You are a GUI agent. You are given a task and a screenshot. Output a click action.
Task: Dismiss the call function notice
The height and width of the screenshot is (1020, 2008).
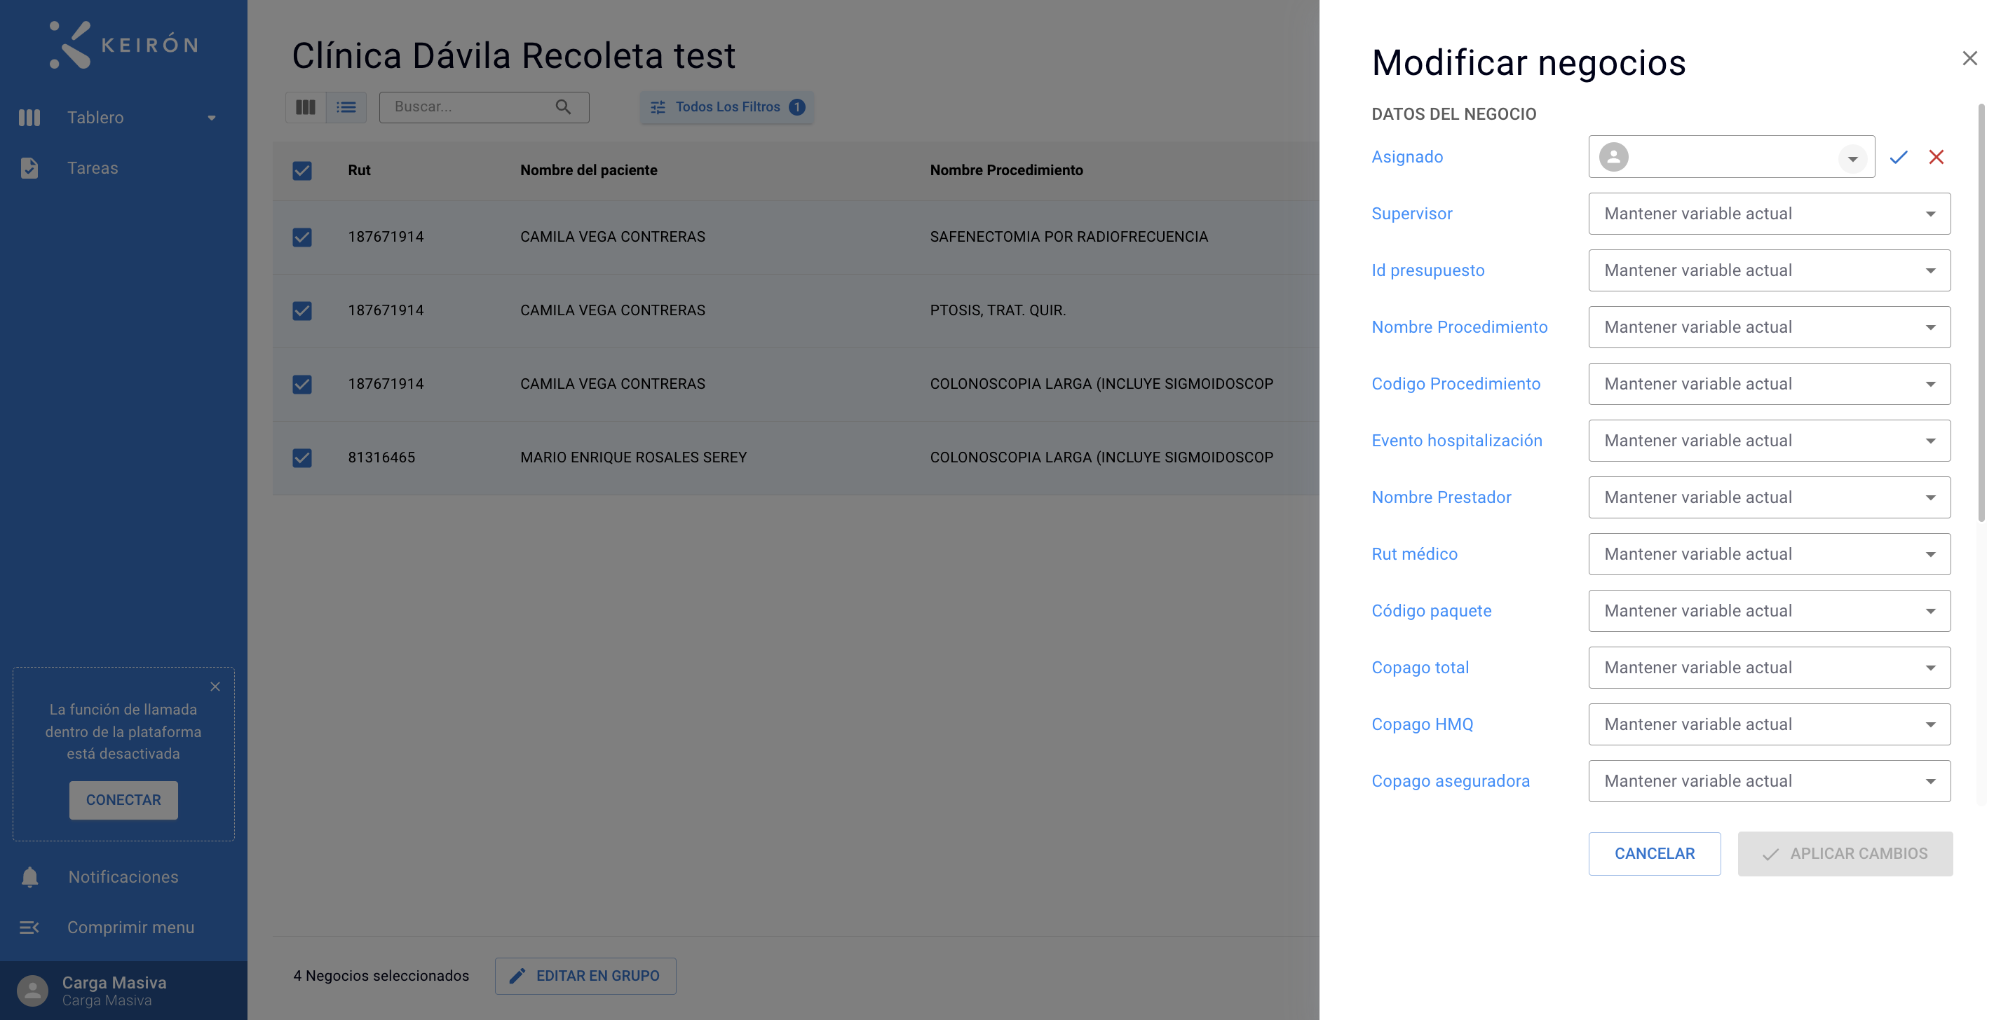(215, 687)
